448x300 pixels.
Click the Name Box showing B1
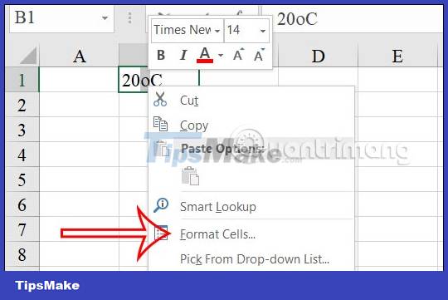(61, 18)
